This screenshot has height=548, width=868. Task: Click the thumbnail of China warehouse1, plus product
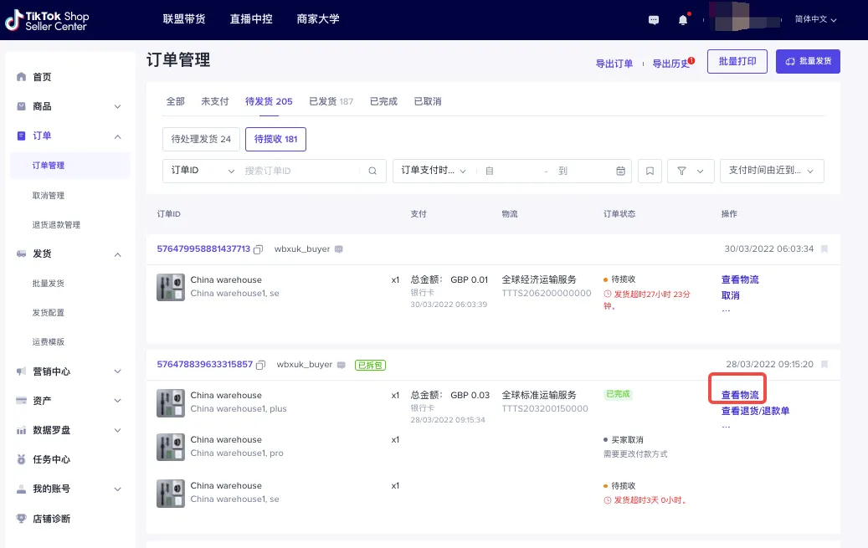click(x=170, y=402)
